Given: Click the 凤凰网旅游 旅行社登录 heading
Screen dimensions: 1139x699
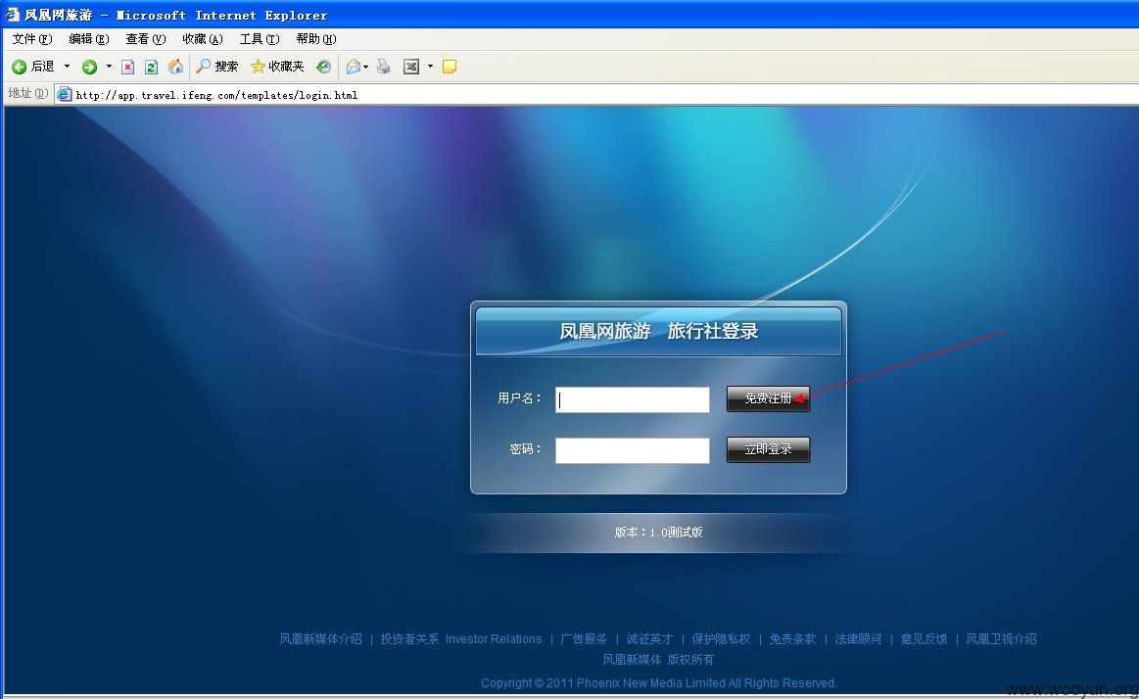Looking at the screenshot, I should click(659, 331).
